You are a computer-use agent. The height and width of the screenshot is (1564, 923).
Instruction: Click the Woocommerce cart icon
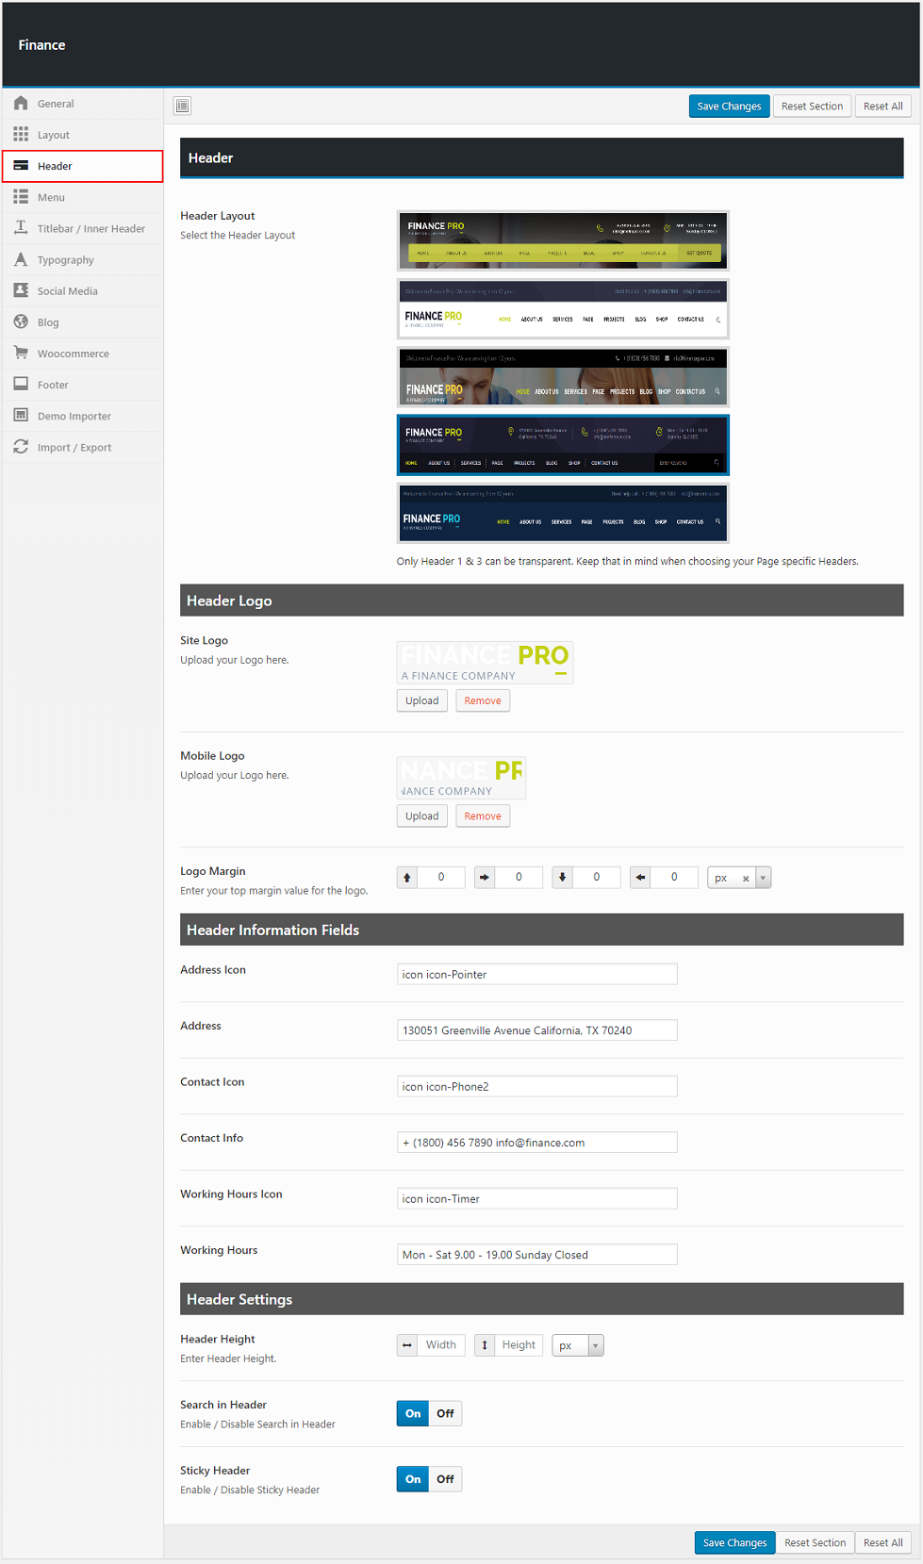[x=21, y=354]
